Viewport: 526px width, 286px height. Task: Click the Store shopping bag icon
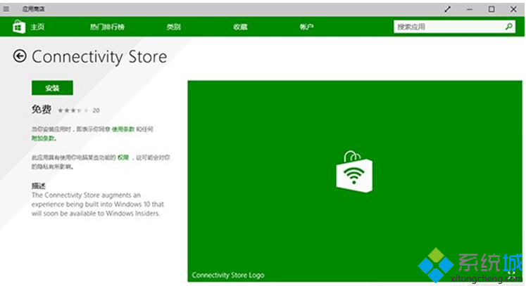click(18, 27)
